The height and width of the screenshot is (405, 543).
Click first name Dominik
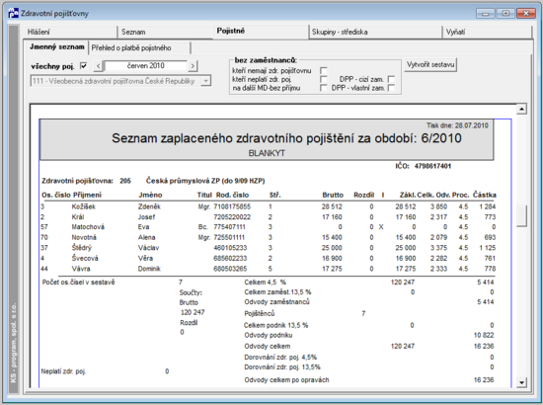tap(149, 269)
